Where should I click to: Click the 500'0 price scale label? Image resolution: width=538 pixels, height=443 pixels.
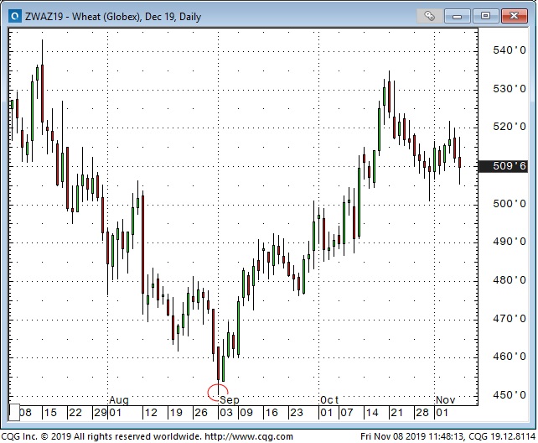(510, 204)
